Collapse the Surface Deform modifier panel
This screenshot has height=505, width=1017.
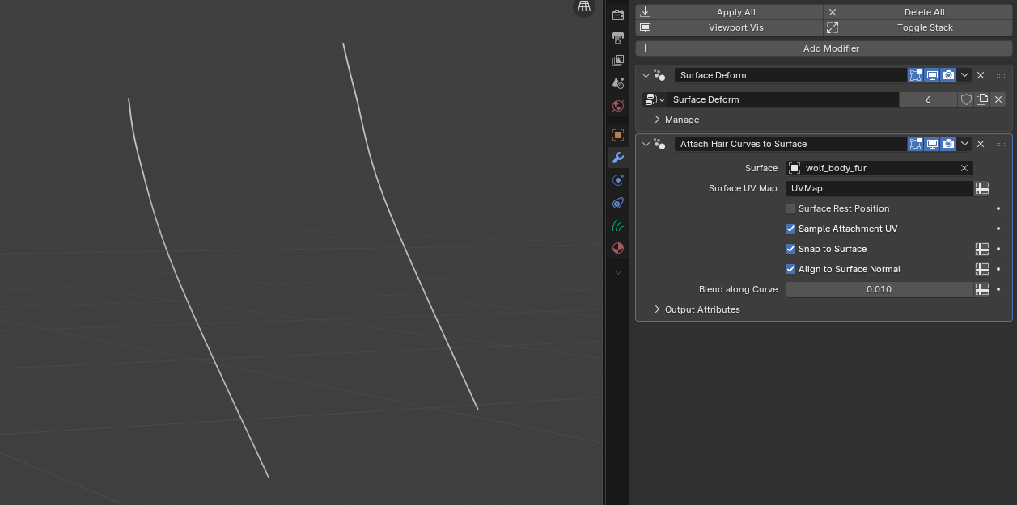(646, 75)
